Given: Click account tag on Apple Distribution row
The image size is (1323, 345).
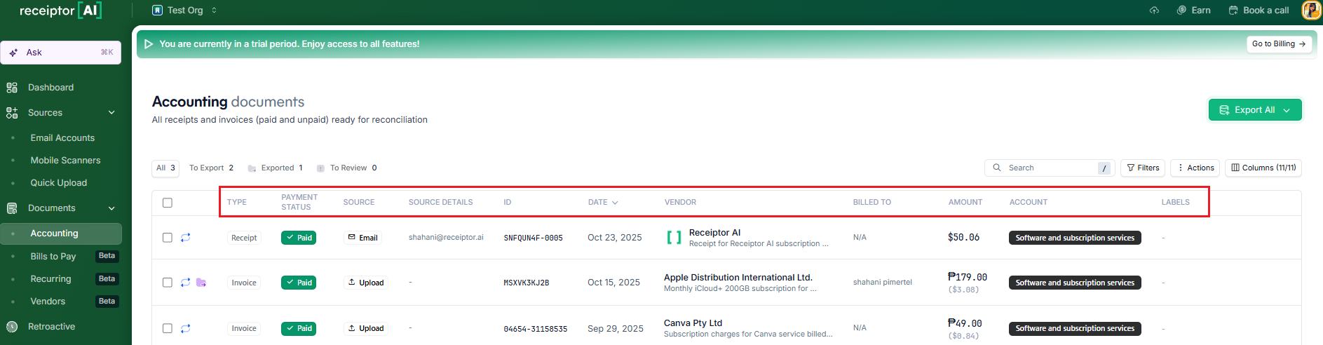Looking at the screenshot, I should (x=1075, y=283).
